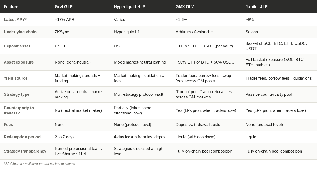This screenshot has height=170, width=317.
Task: Click the Feature column header
Action: point(26,7)
